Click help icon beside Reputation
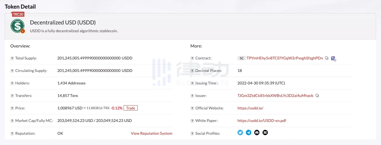Screen dimensions: 381x145 click(x=12, y=134)
